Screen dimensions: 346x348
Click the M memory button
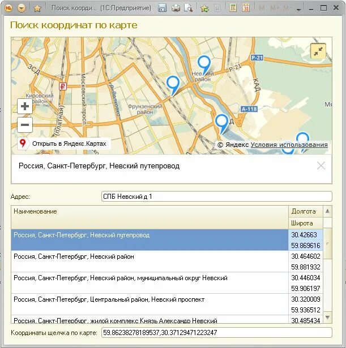point(262,8)
